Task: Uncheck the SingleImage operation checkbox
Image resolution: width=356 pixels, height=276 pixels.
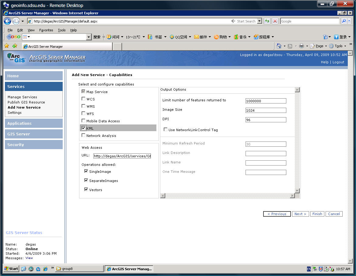Action: (86, 171)
